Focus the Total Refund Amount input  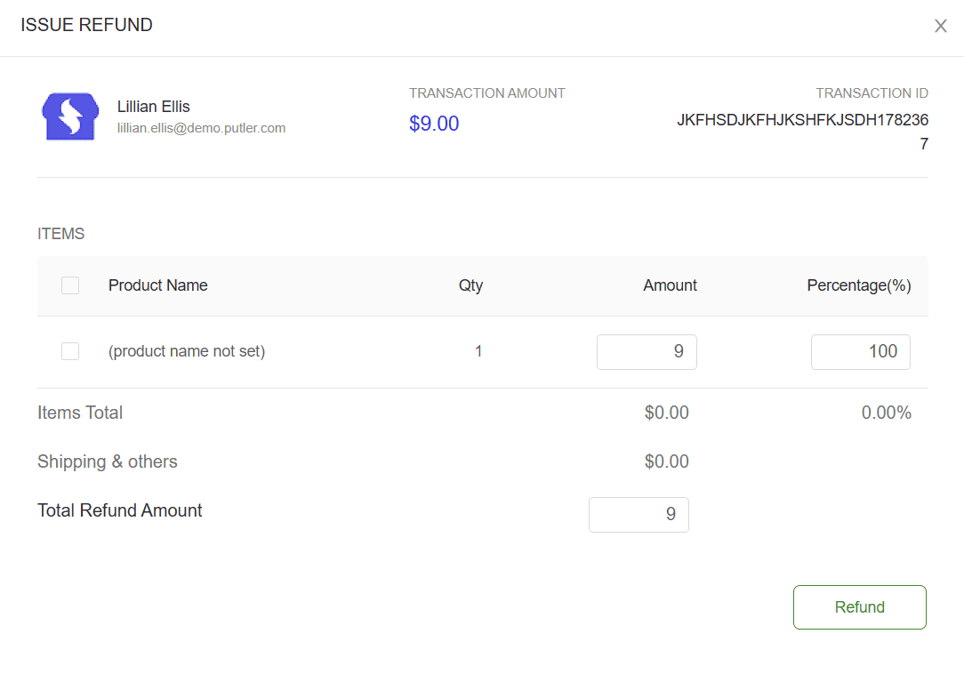[x=639, y=515]
